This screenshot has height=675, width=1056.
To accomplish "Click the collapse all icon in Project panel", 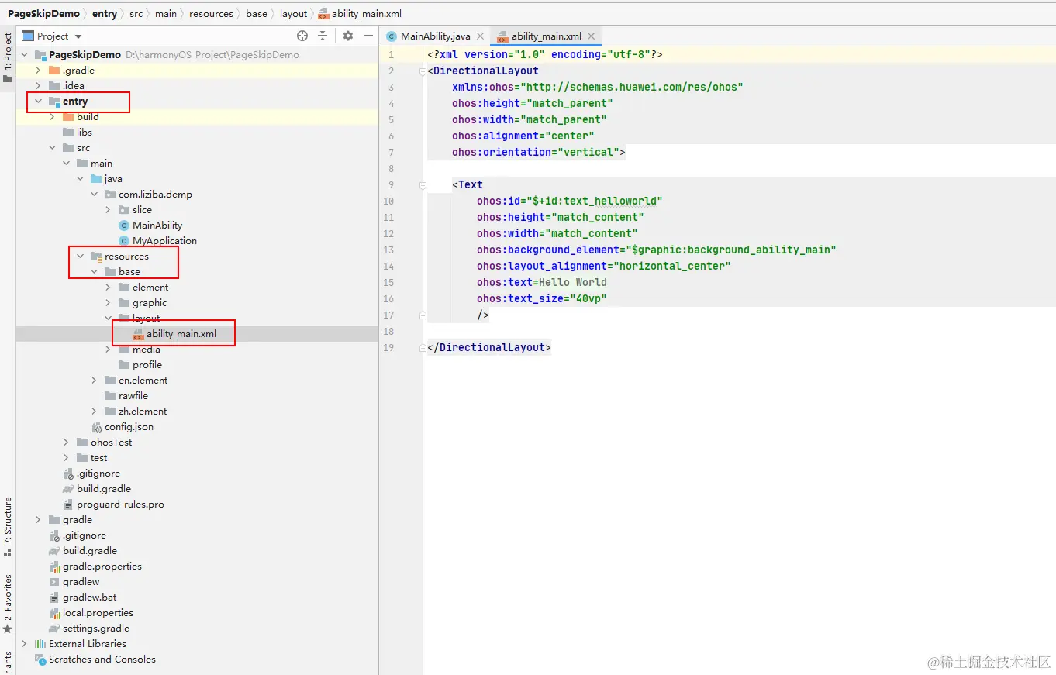I will [323, 36].
